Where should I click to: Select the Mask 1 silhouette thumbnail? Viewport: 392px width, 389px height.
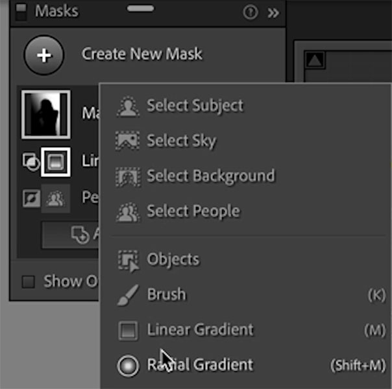[x=45, y=114]
